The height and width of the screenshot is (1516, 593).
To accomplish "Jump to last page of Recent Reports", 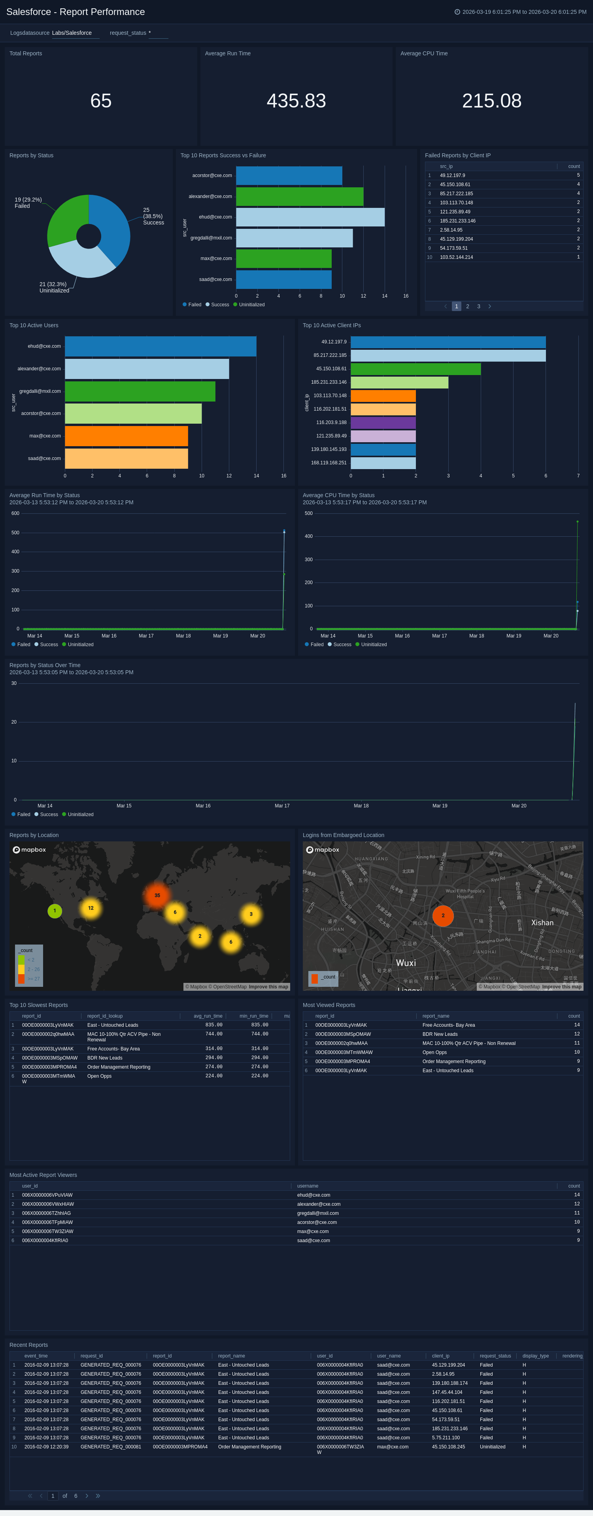I will click(x=98, y=1495).
